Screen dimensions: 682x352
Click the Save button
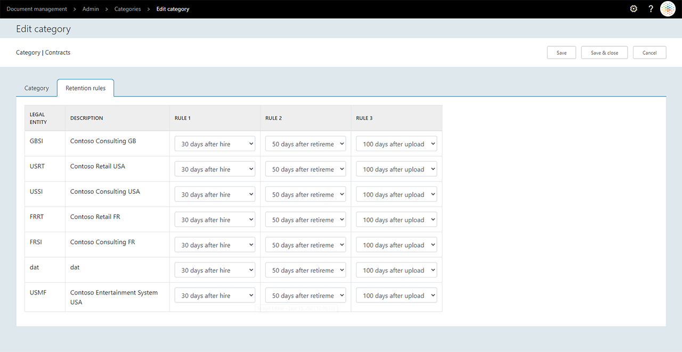point(562,53)
